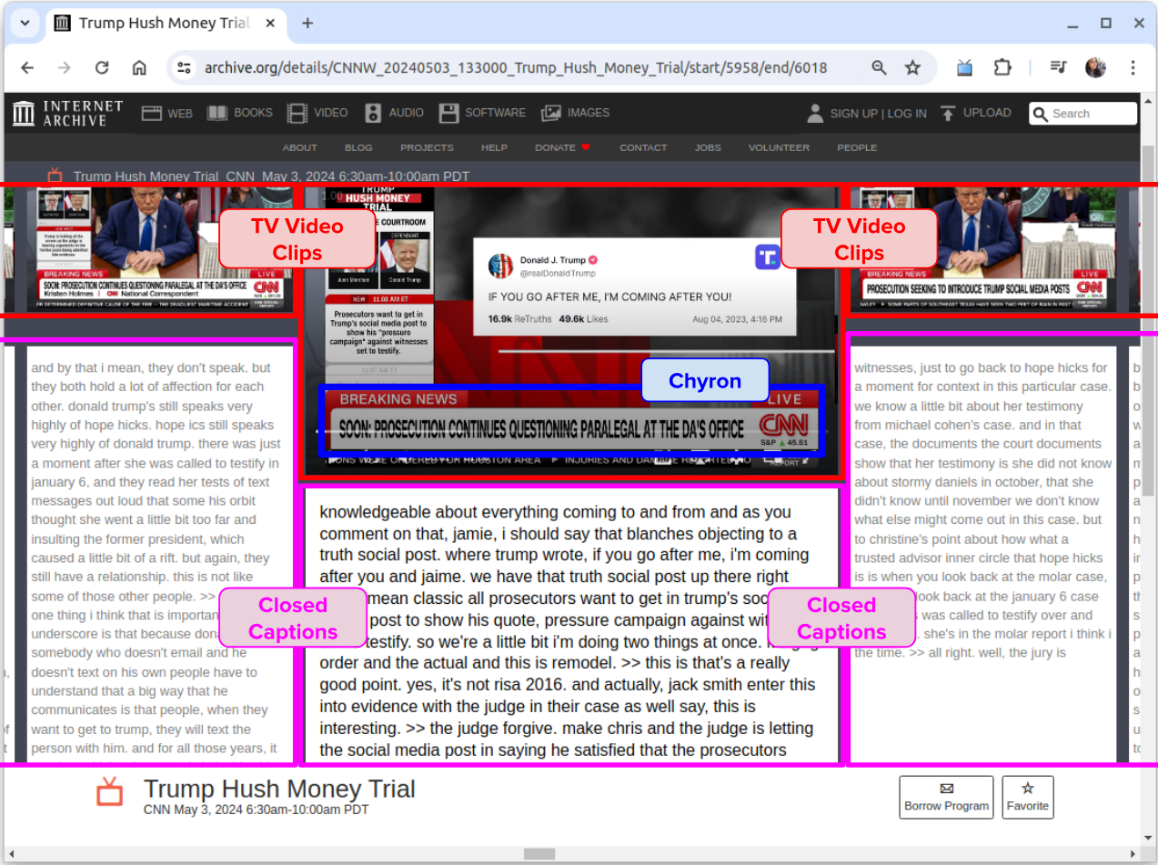The width and height of the screenshot is (1158, 865).
Task: Open the media control icon in the browser toolbar
Action: pyautogui.click(x=1058, y=68)
